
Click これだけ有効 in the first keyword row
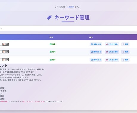tap(112, 44)
